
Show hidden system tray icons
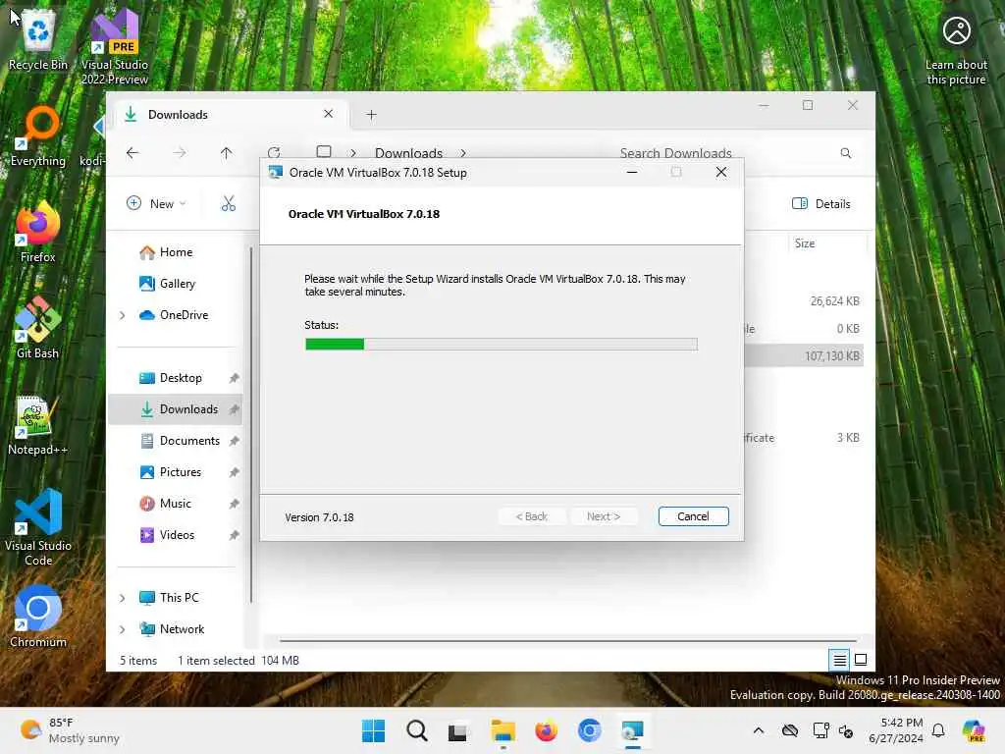click(x=759, y=730)
